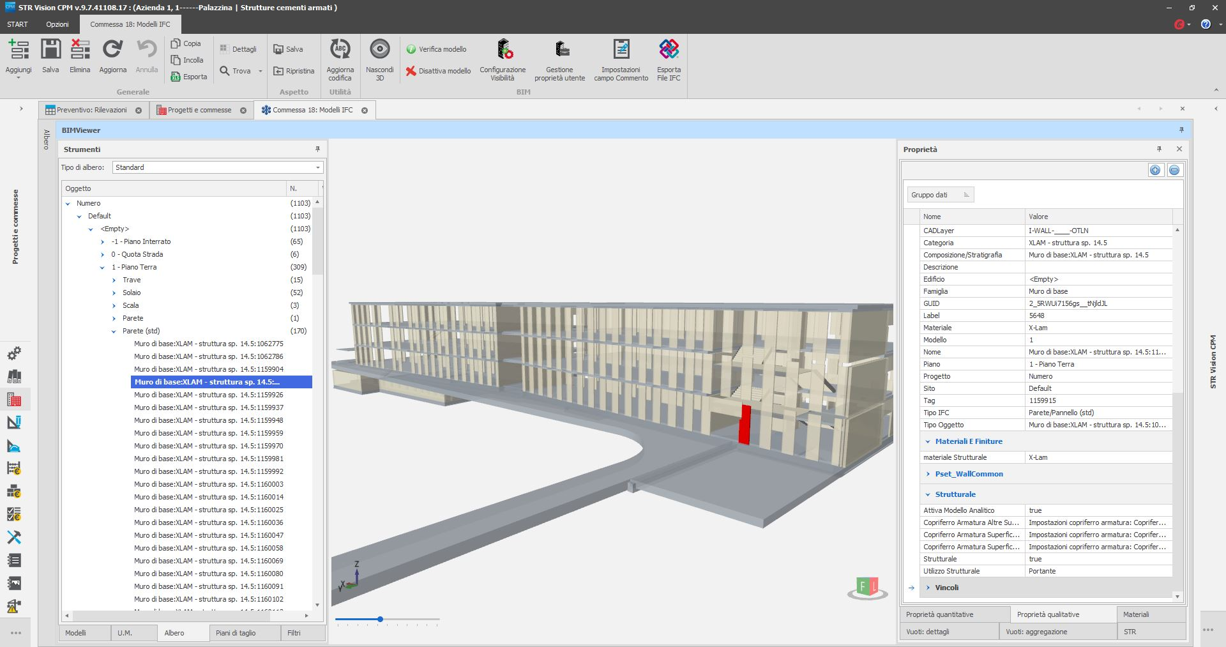Close the Progetti e commesse tab
The width and height of the screenshot is (1226, 647).
243,110
